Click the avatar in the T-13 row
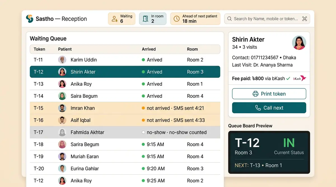 [62, 84]
